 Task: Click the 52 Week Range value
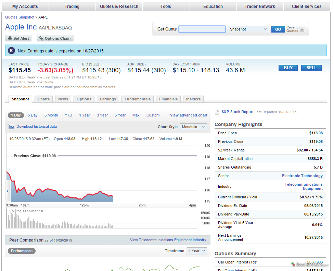tap(309, 150)
